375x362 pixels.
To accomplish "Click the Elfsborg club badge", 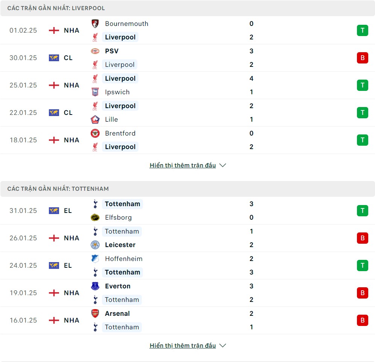I will 95,217.
